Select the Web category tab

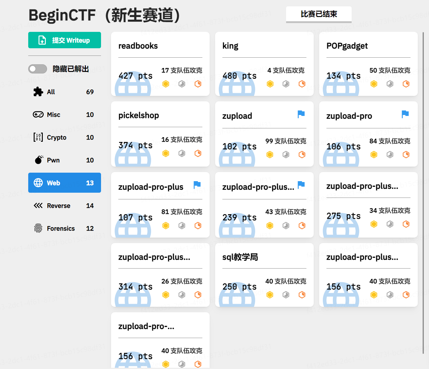point(65,183)
